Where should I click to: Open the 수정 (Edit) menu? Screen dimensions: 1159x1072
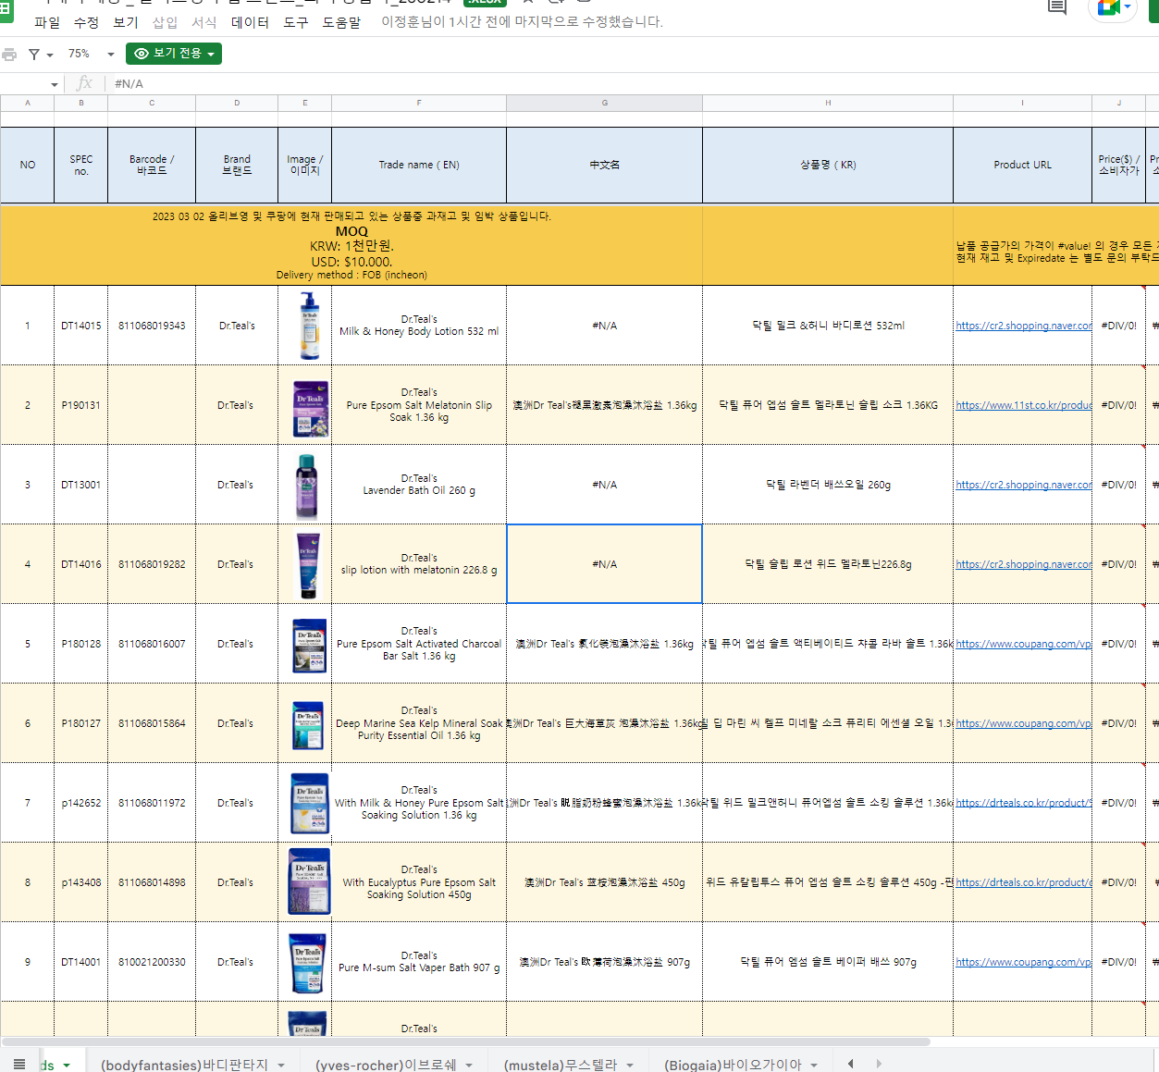(86, 22)
